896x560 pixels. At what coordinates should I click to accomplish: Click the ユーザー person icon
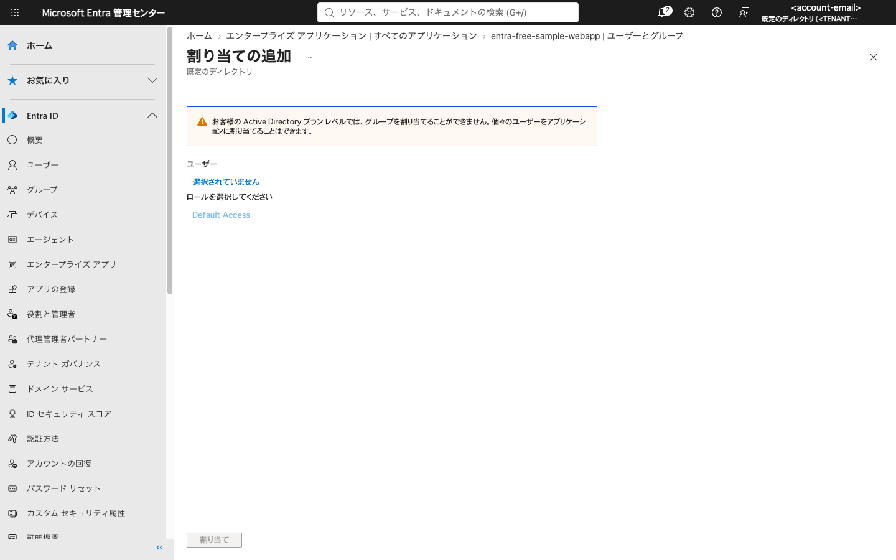[x=12, y=165]
